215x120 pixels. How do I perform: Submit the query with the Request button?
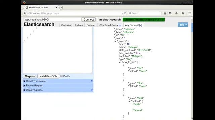(x=30, y=76)
